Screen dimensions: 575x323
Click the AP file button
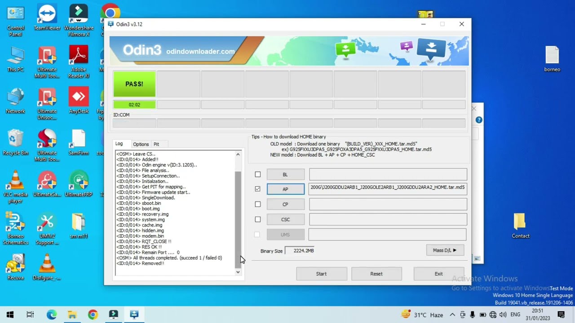pos(285,189)
